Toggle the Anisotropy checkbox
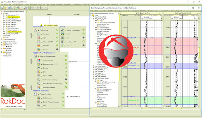The height and width of the screenshot is (118, 202). 42,34
